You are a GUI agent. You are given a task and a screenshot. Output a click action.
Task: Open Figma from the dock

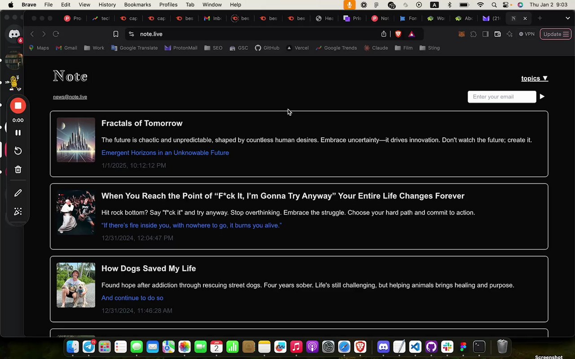463,346
